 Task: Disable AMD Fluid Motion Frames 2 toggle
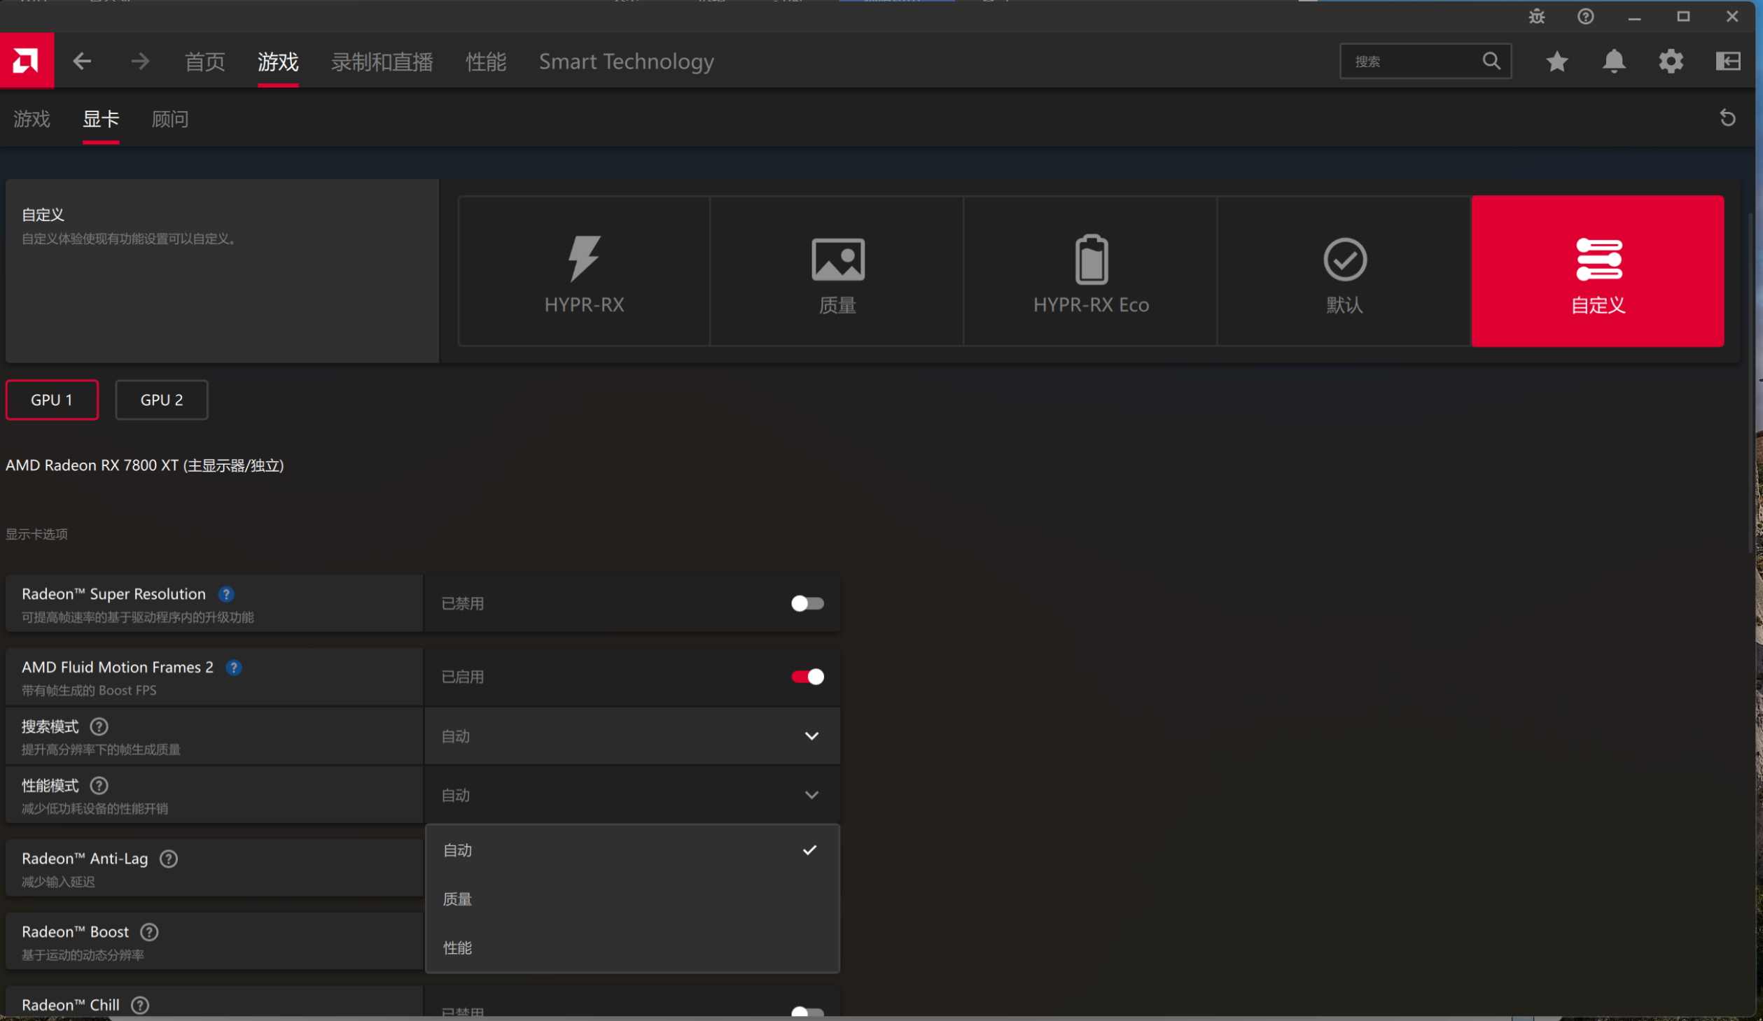pyautogui.click(x=807, y=677)
